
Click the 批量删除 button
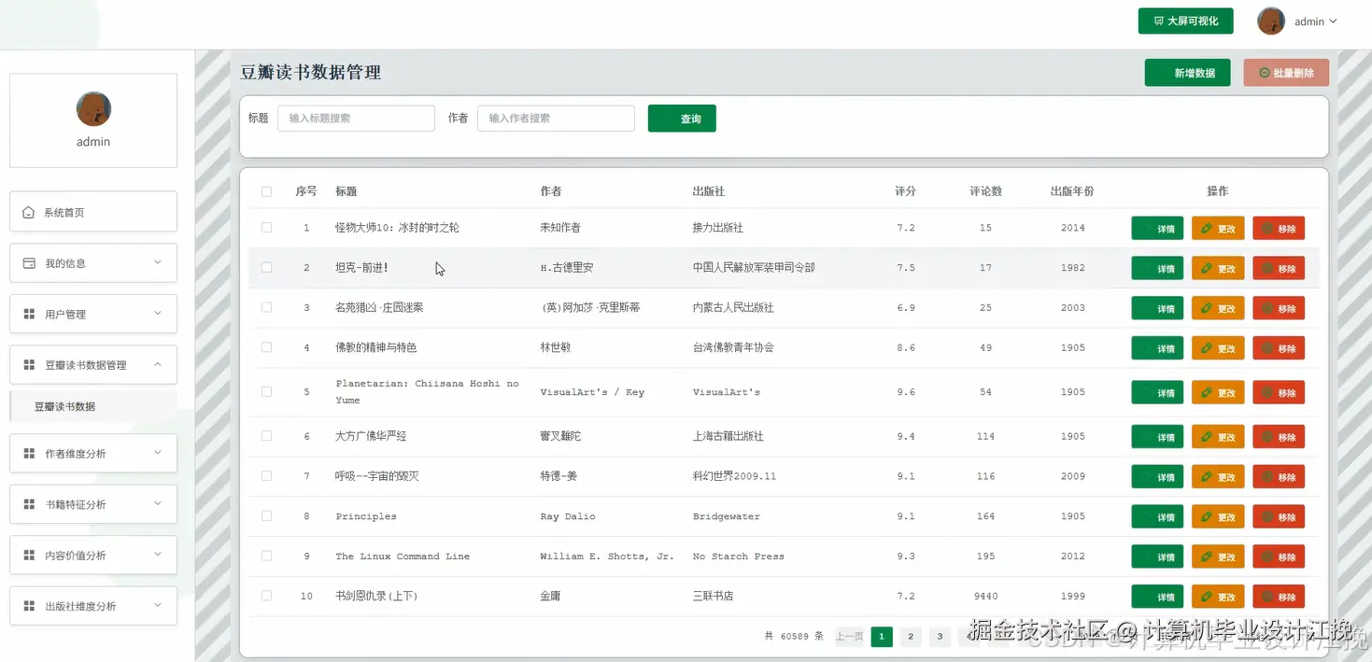(1286, 73)
